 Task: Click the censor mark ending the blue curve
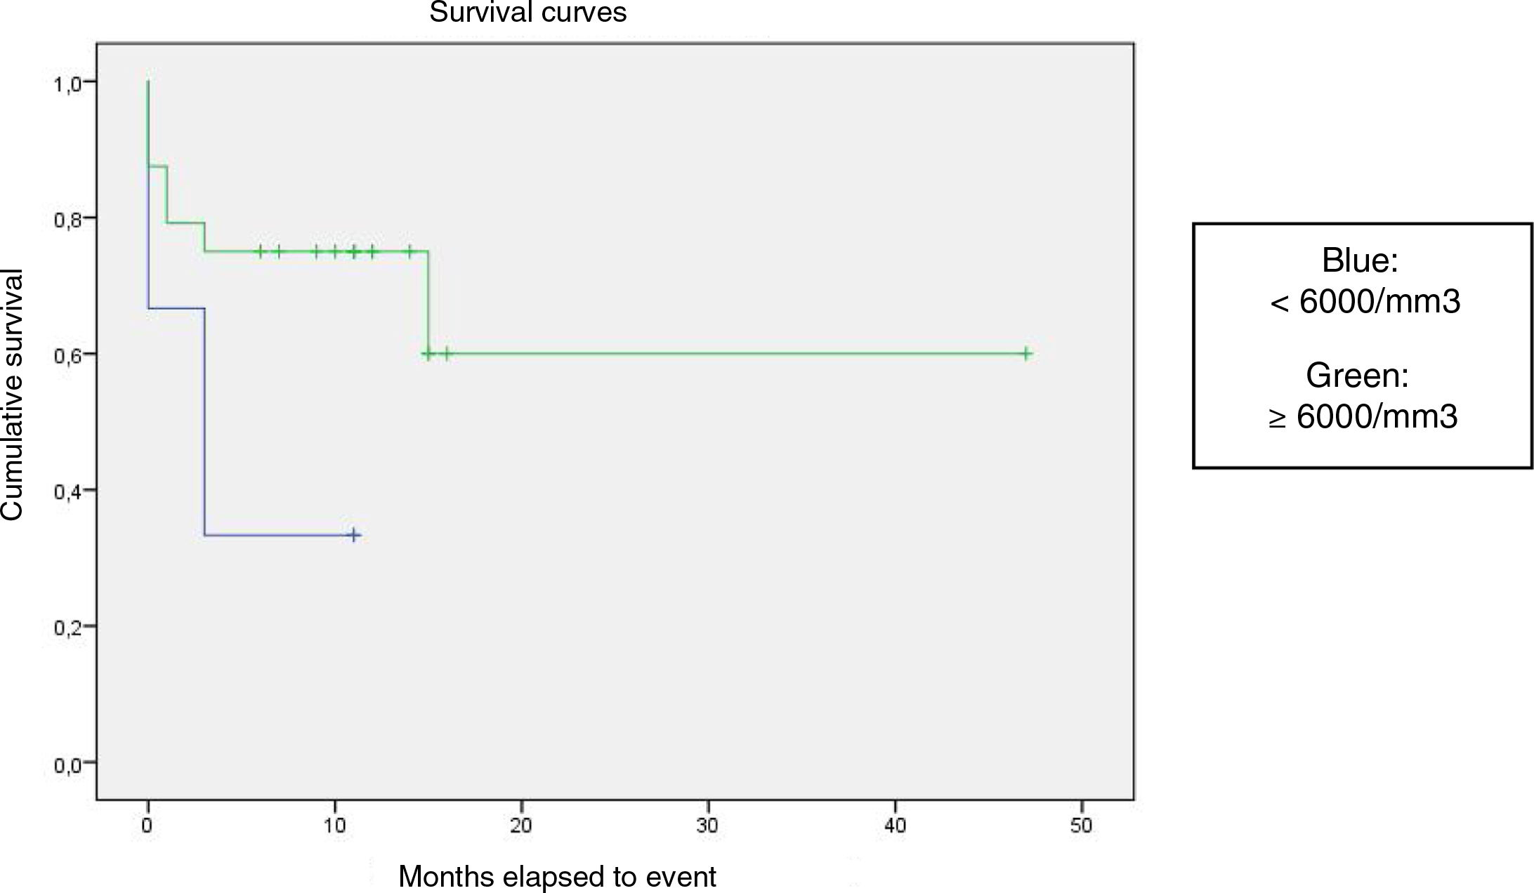point(355,535)
